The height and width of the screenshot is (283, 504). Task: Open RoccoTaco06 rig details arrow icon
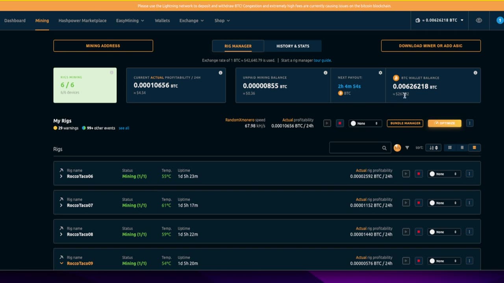(61, 171)
